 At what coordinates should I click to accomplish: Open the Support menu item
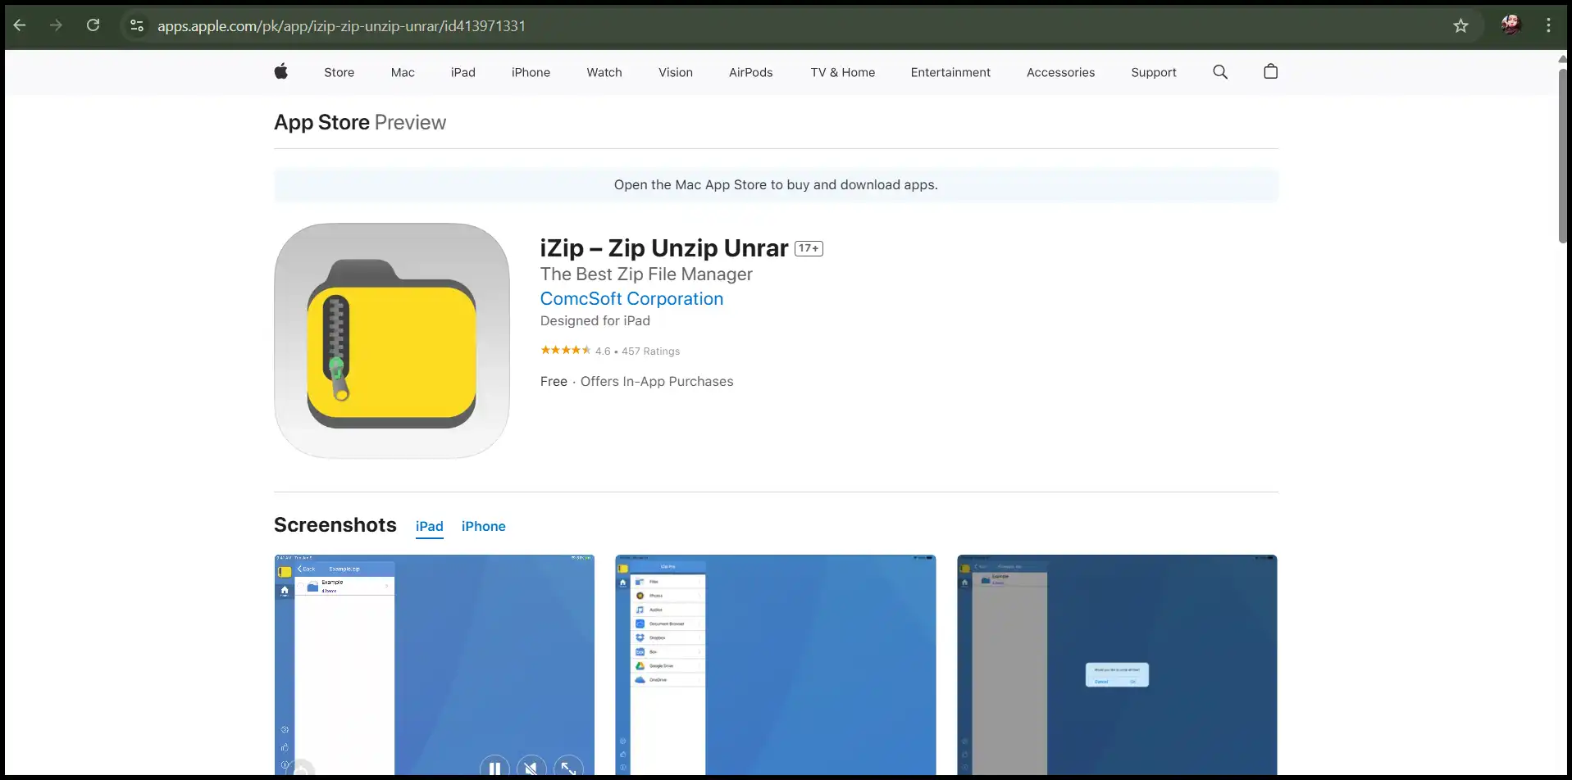click(x=1153, y=72)
